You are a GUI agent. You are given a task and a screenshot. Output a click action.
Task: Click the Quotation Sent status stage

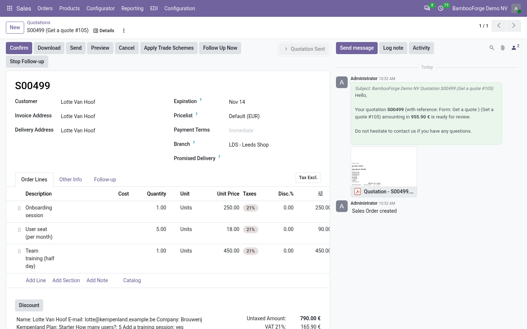coord(304,49)
